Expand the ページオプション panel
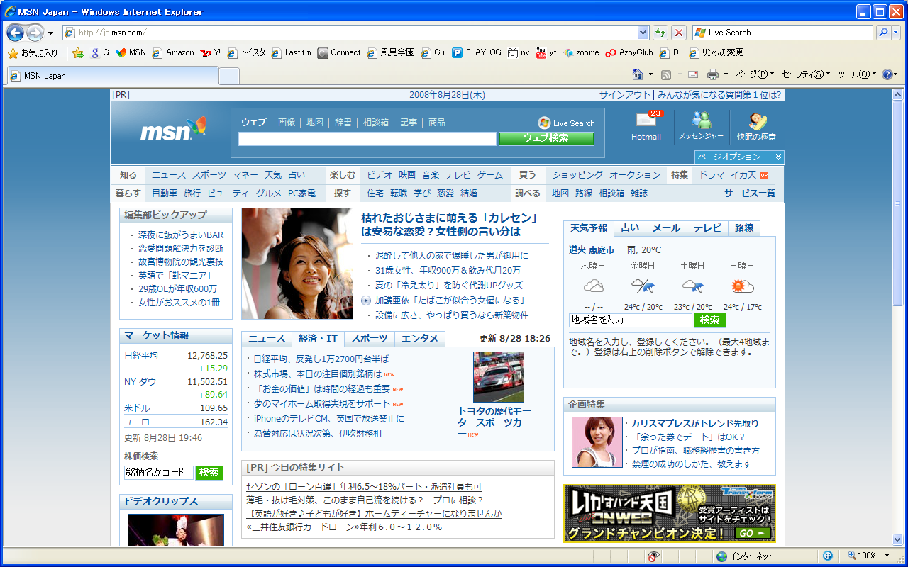The width and height of the screenshot is (908, 567). pos(739,157)
